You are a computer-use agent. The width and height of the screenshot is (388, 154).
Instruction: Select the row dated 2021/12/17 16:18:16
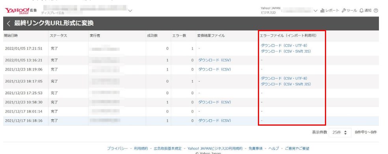point(191,121)
